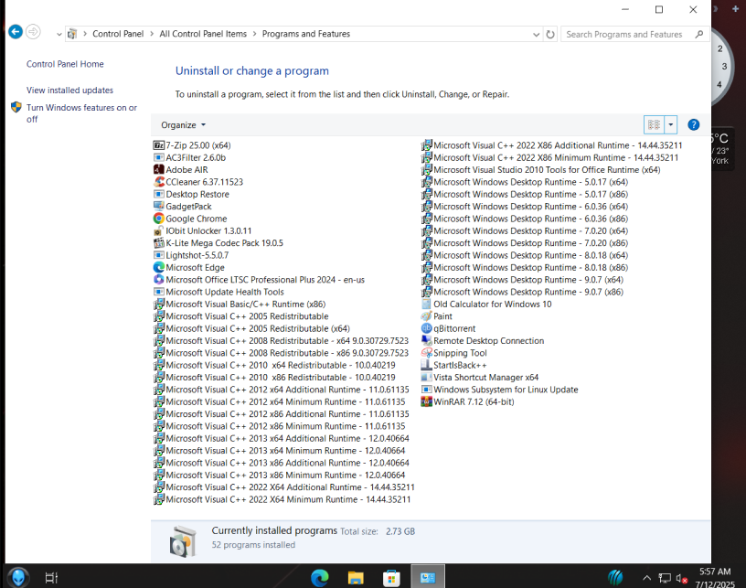Open Task View on the taskbar

coord(51,578)
